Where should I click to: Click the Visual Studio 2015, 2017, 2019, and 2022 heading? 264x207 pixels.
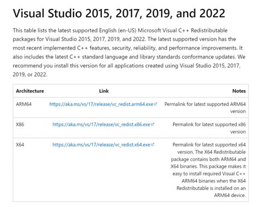click(119, 13)
